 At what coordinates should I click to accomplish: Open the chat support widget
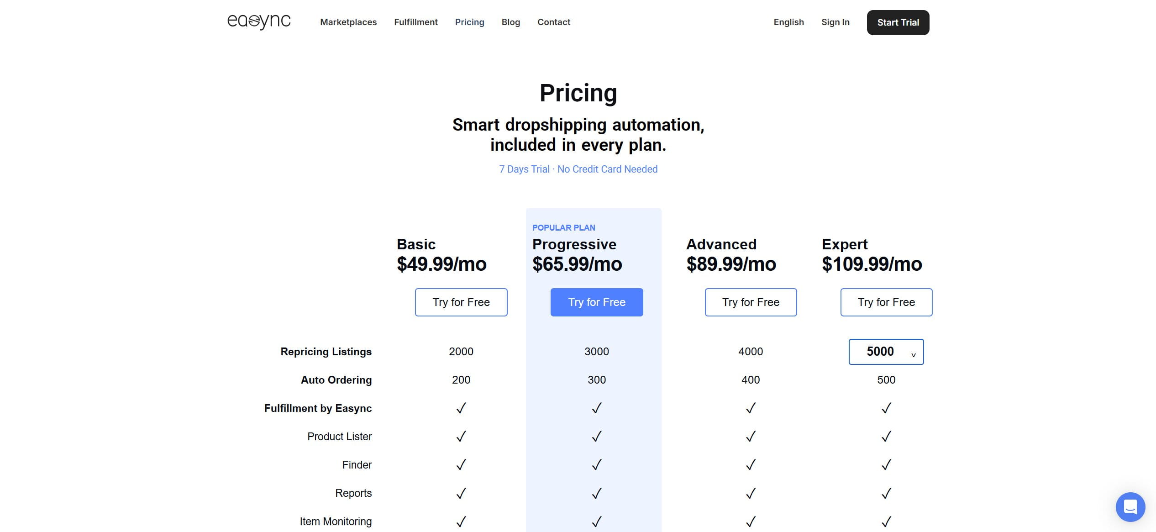(x=1130, y=507)
